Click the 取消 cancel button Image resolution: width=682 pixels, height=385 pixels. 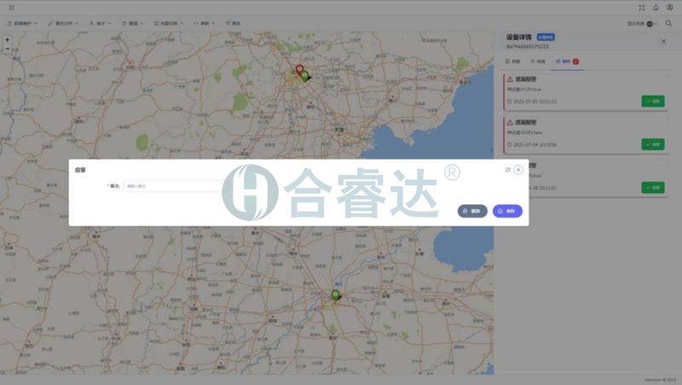472,211
